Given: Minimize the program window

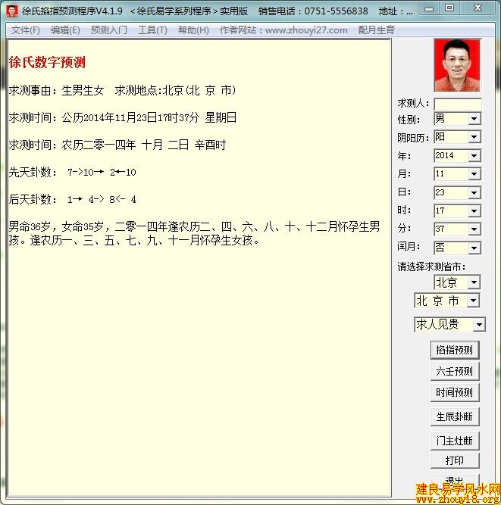Looking at the screenshot, I should click(x=429, y=8).
